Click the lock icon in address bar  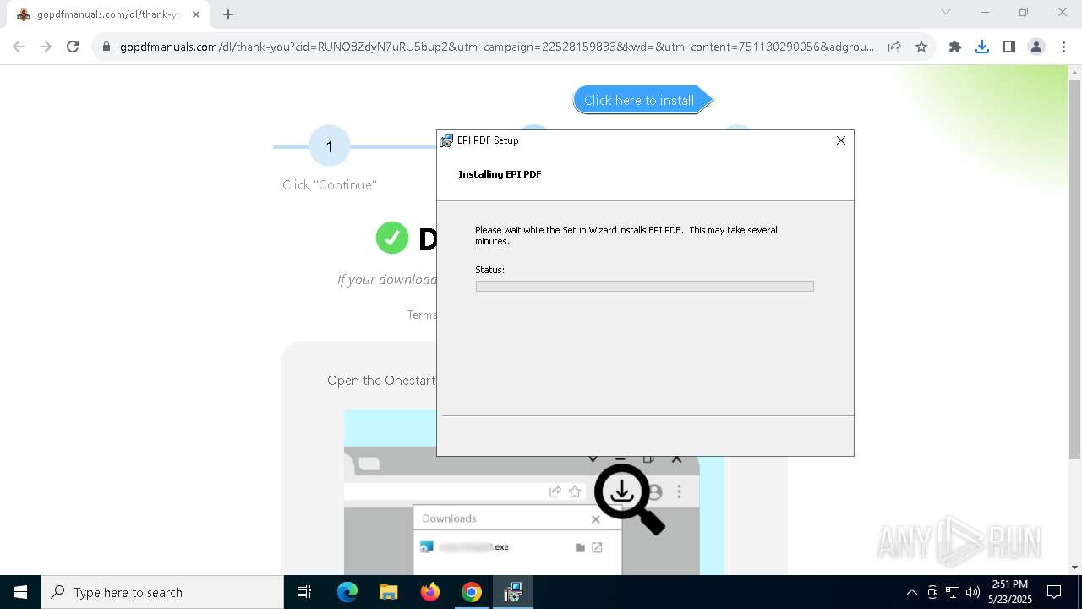(107, 47)
